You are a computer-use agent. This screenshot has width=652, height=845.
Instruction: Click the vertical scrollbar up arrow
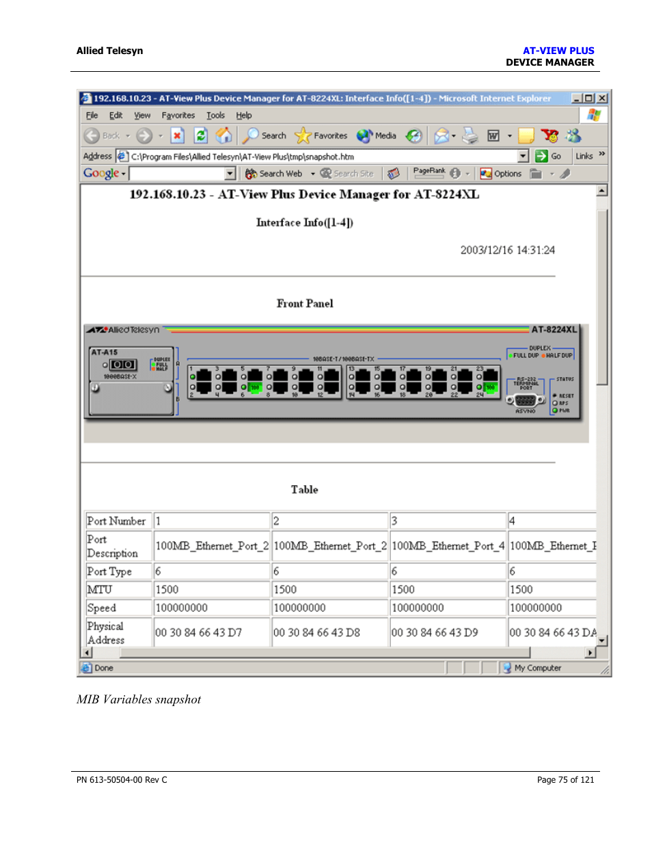[602, 191]
